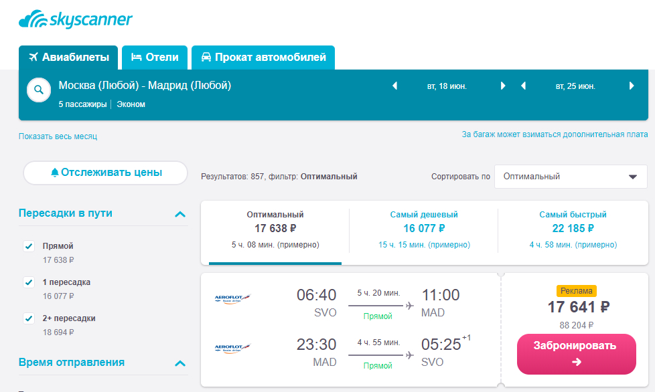This screenshot has width=655, height=392.
Task: Click the 18 694 ₽ price under 2+ пересадки
Action: click(x=58, y=332)
